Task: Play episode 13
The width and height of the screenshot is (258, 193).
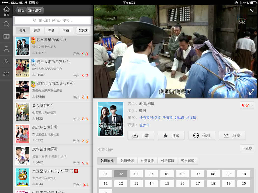Action: click(x=136, y=183)
